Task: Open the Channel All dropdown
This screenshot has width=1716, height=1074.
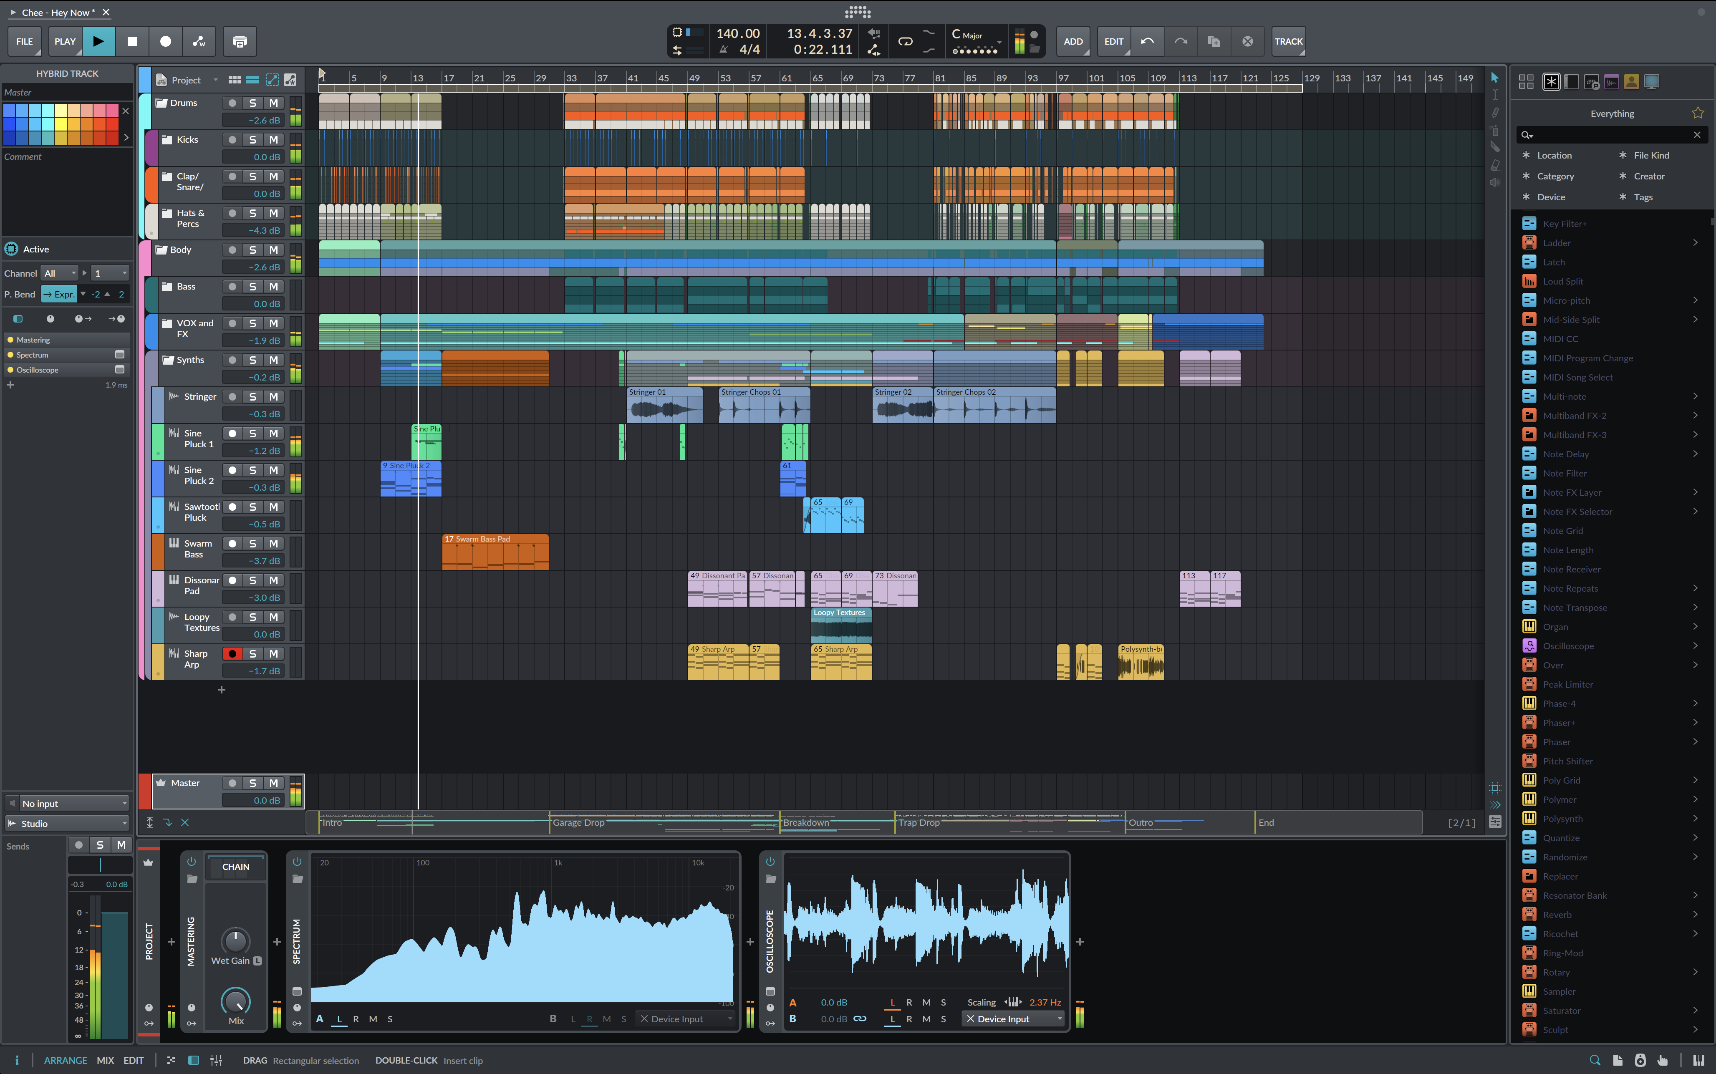Action: point(60,273)
